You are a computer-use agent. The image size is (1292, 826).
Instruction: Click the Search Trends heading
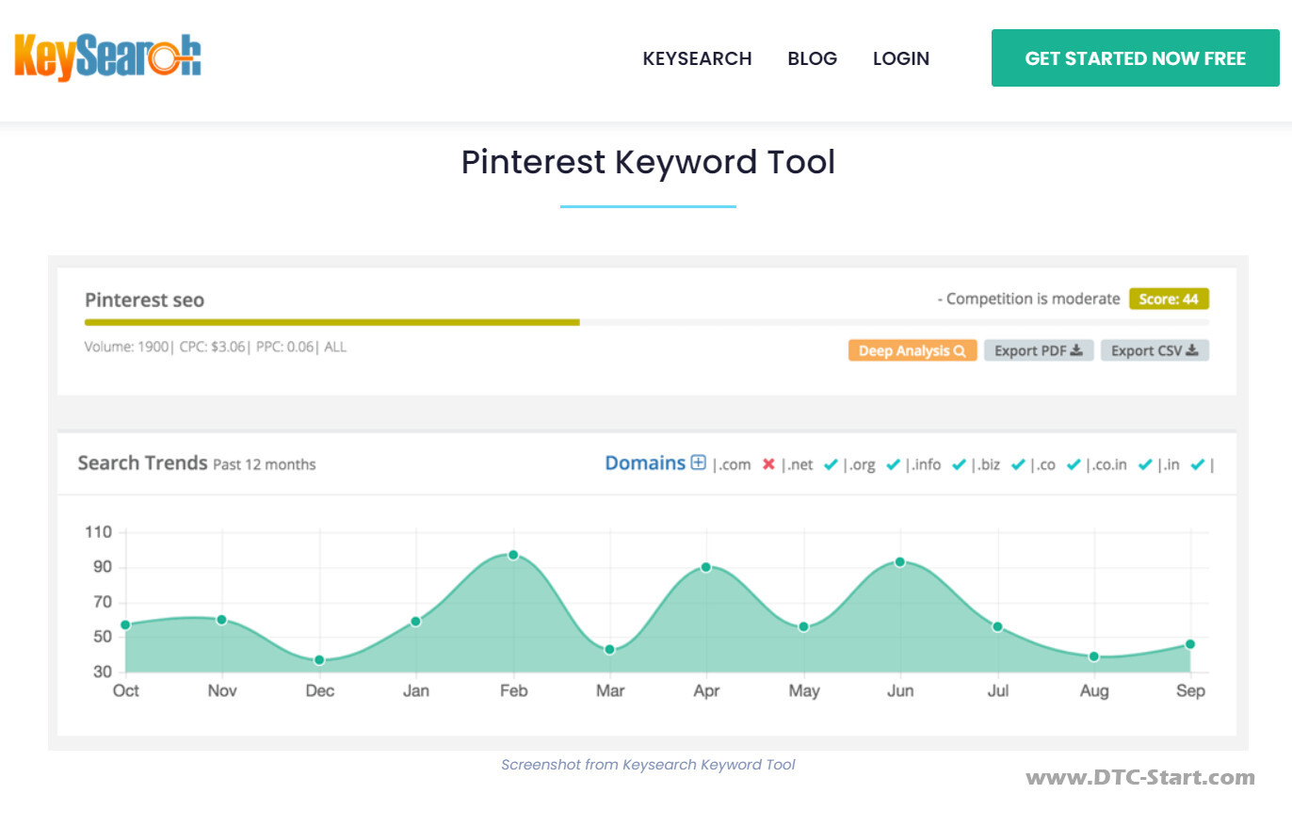coord(142,462)
